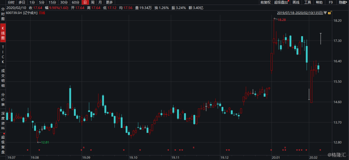This screenshot has height=160, width=349.
Task: Switch to 周 weekly K-line
Action: [92, 2]
